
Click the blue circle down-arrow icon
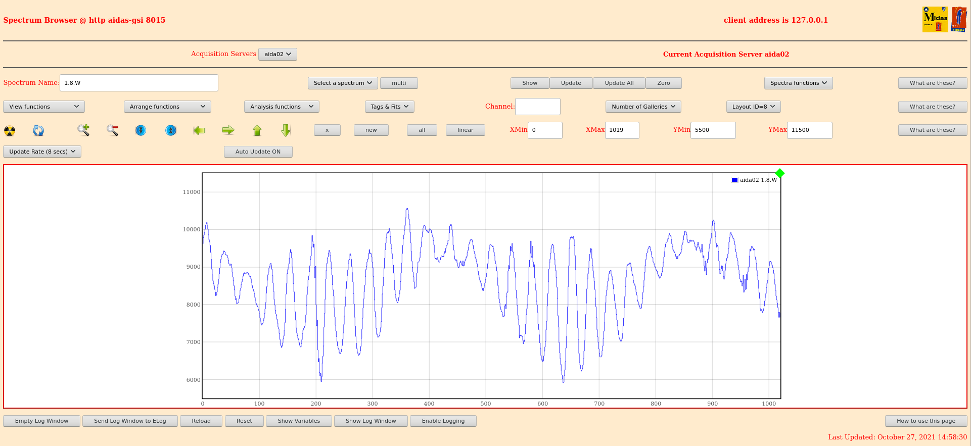click(x=141, y=130)
